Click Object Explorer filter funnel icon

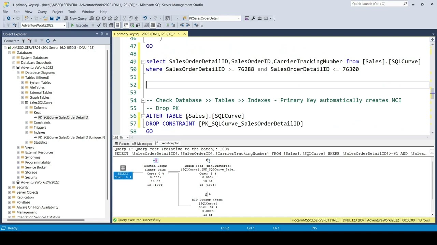(42, 41)
